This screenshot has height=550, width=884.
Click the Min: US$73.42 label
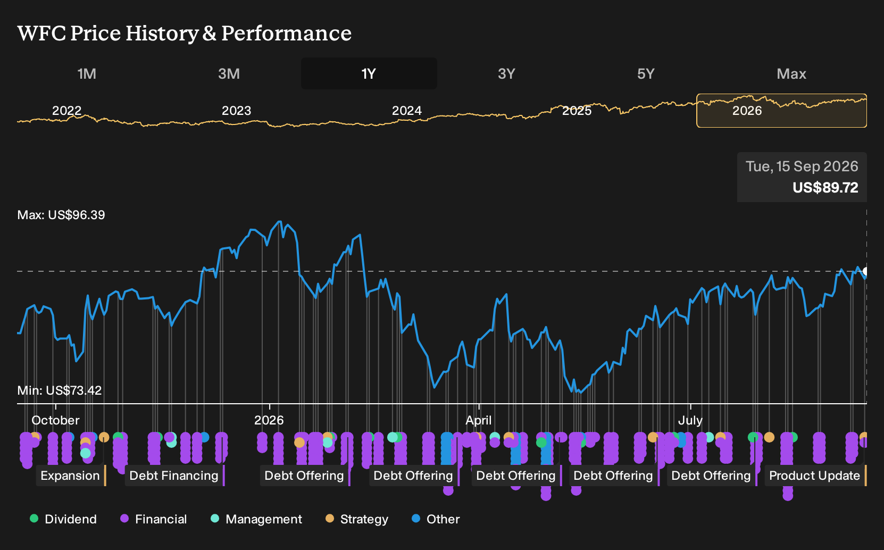[x=60, y=390]
